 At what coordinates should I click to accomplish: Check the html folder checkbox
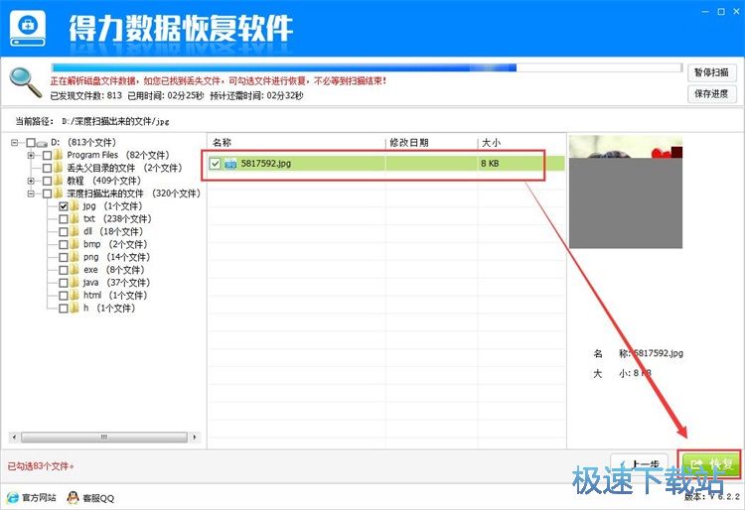click(x=64, y=296)
